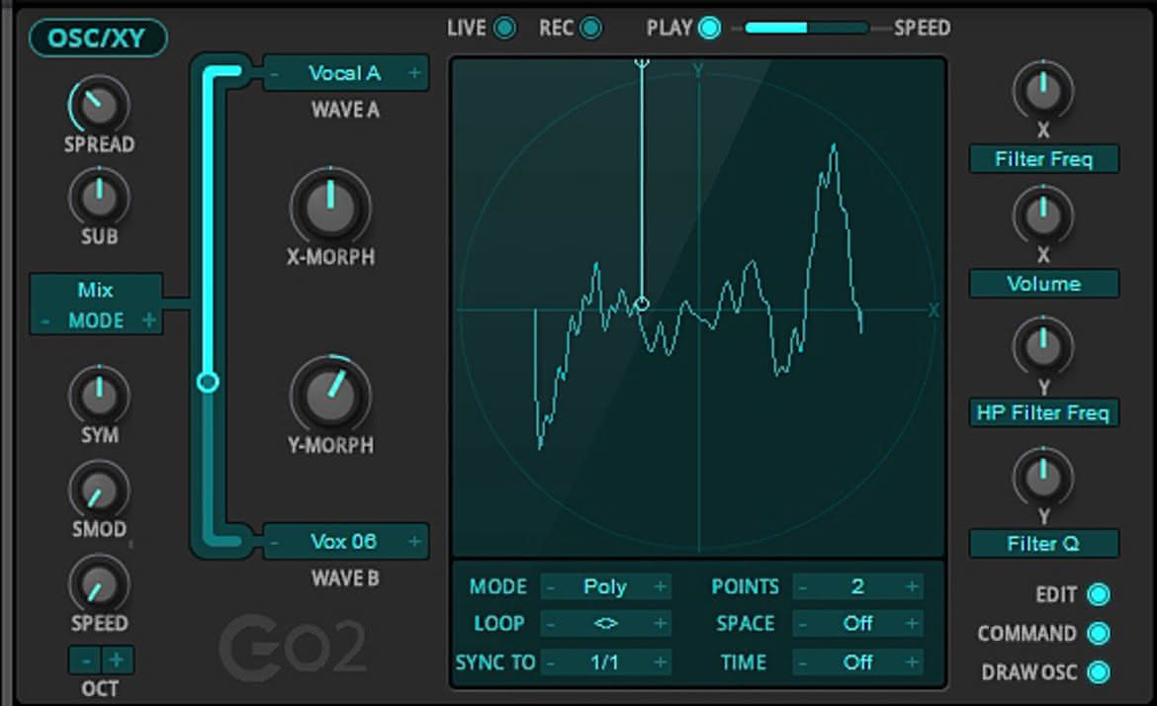Image resolution: width=1157 pixels, height=706 pixels.
Task: Click the SYNC TO 1/1 value
Action: tap(605, 662)
